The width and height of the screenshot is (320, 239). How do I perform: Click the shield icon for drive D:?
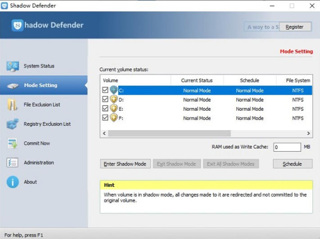tap(113, 99)
